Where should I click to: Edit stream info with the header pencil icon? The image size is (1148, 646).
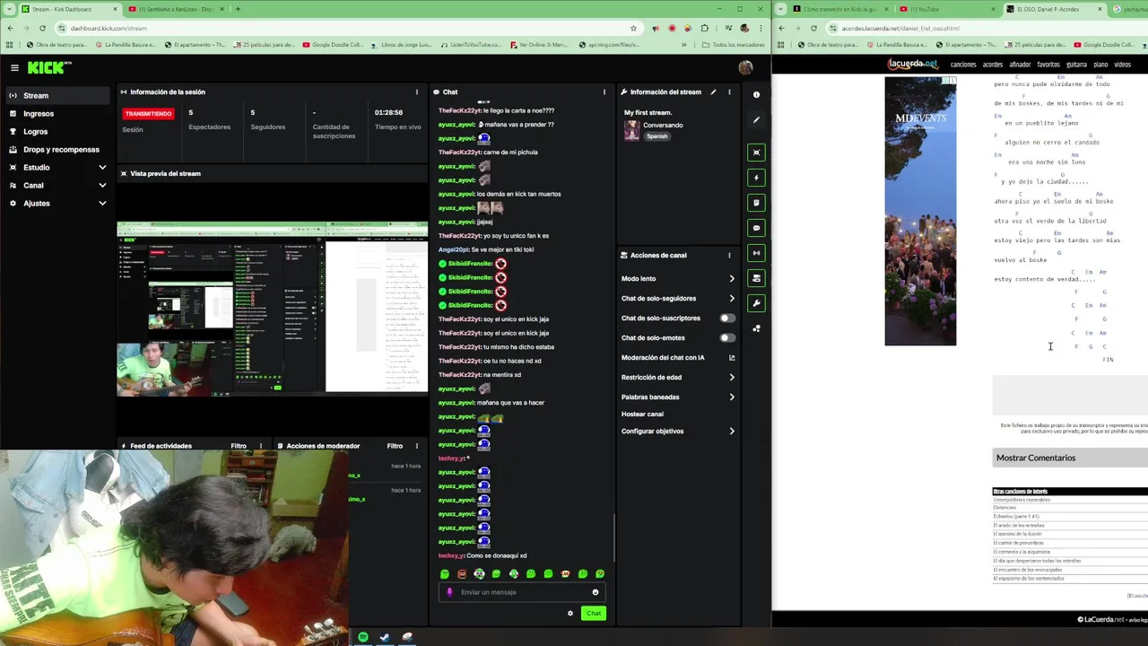(x=713, y=92)
